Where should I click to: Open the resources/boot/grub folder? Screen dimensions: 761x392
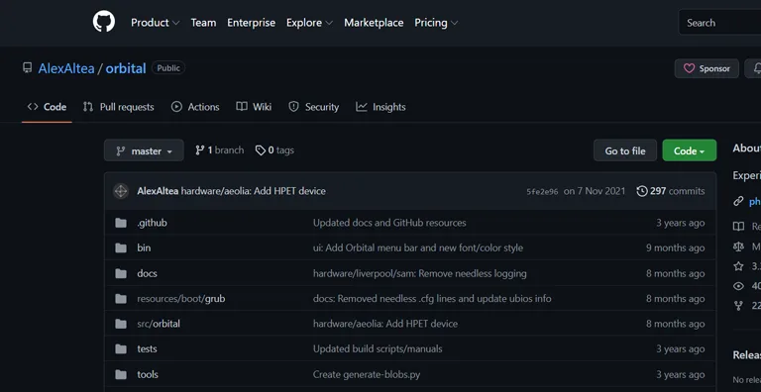(x=181, y=299)
